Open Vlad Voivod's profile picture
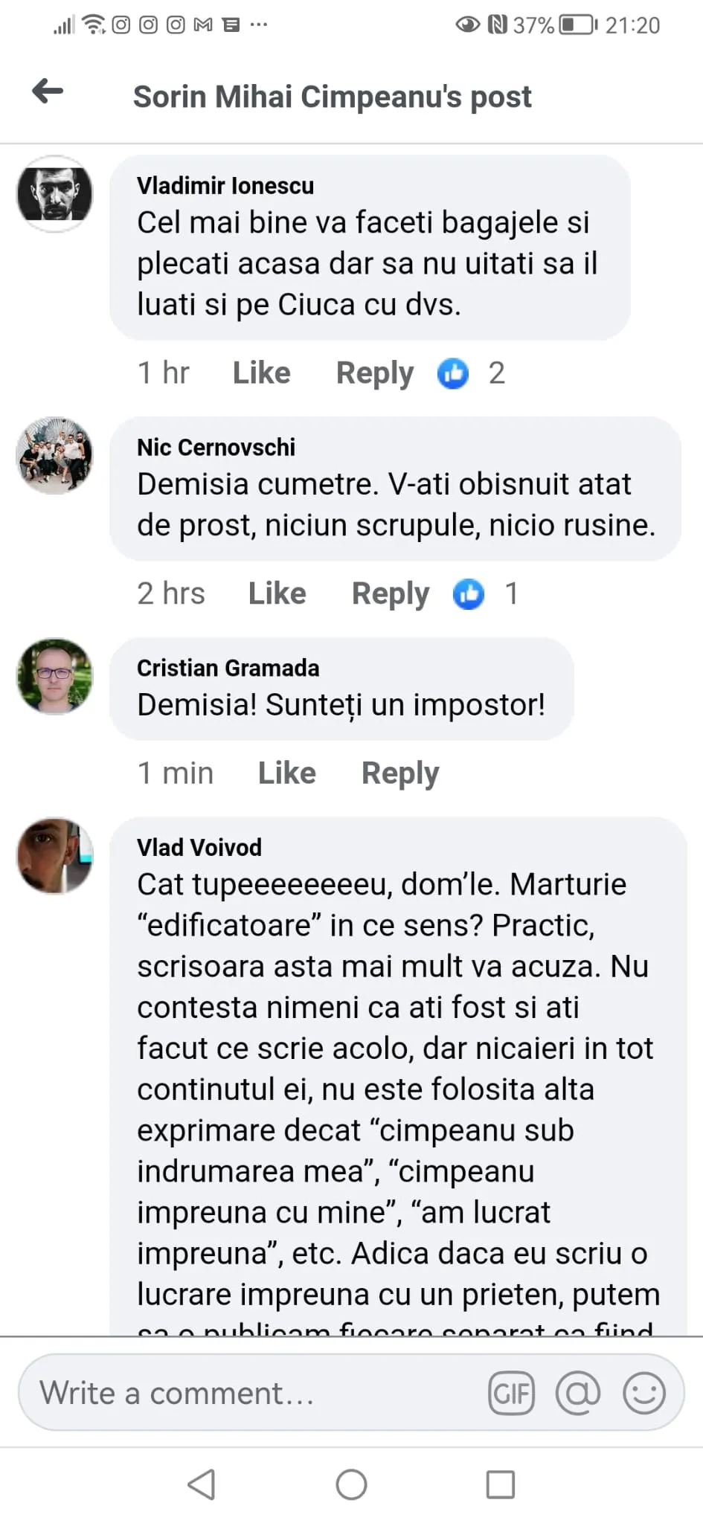703x1523 pixels. tap(55, 856)
